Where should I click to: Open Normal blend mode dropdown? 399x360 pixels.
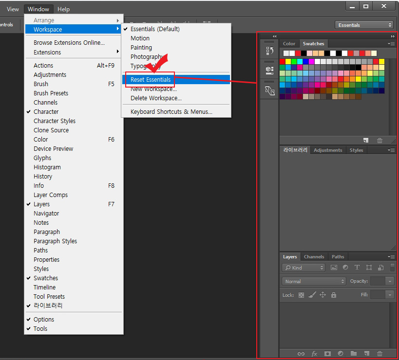314,281
